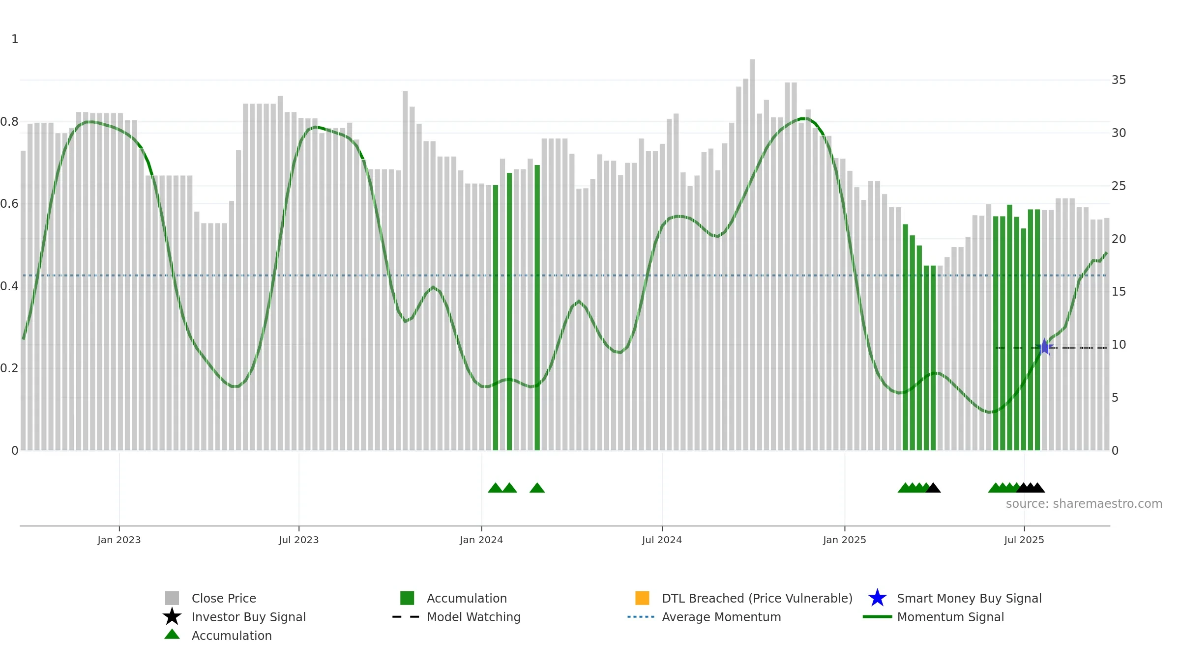
Task: Click the single green triangle left of Jul 2024
Action: 537,488
